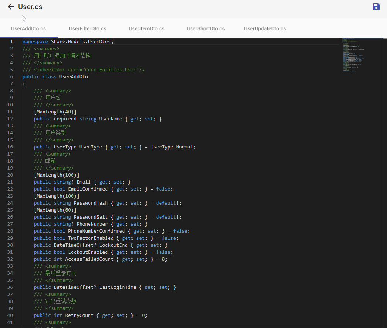
Task: Click the 'PasswordHash' property name
Action: tap(90, 203)
